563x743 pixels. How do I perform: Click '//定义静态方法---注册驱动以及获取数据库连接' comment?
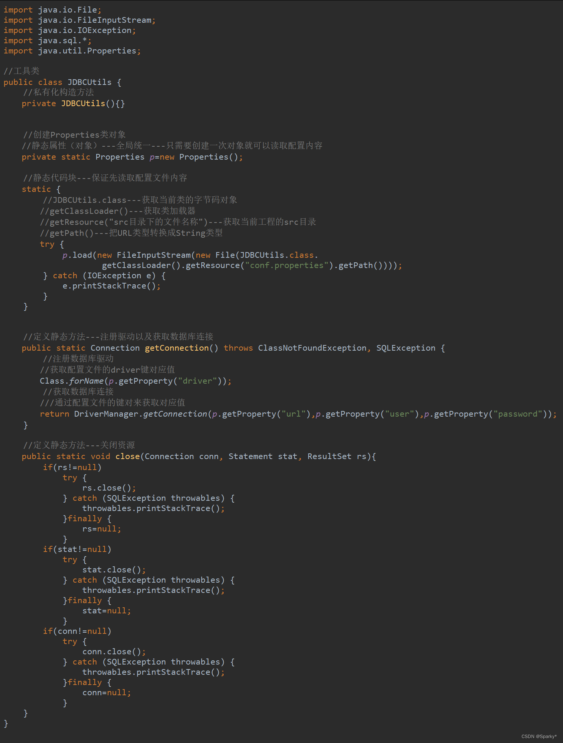(x=118, y=337)
